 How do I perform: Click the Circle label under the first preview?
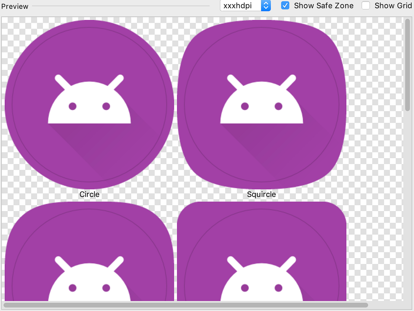(x=89, y=194)
